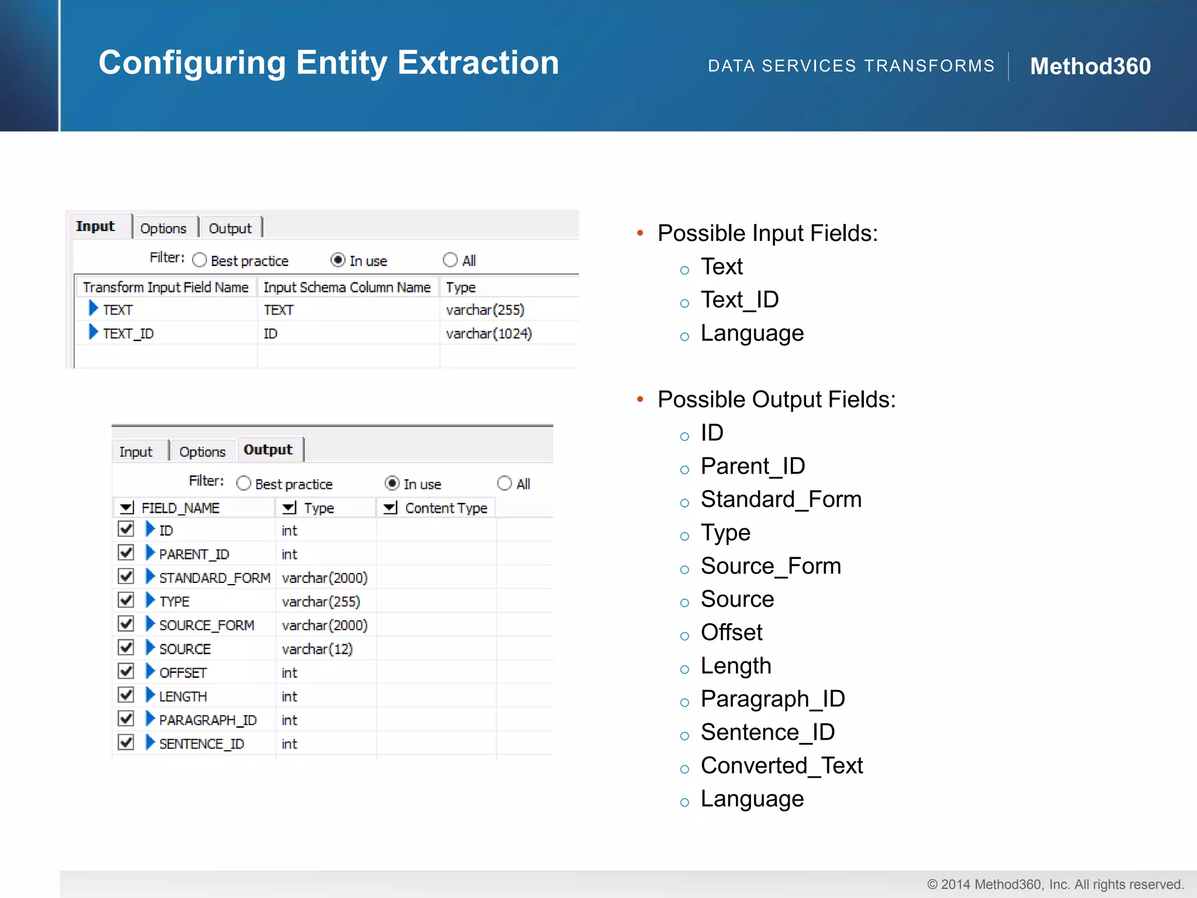This screenshot has width=1197, height=898.
Task: Click the blue arrow icon next to PARAGRAPH_ID
Action: tap(150, 719)
